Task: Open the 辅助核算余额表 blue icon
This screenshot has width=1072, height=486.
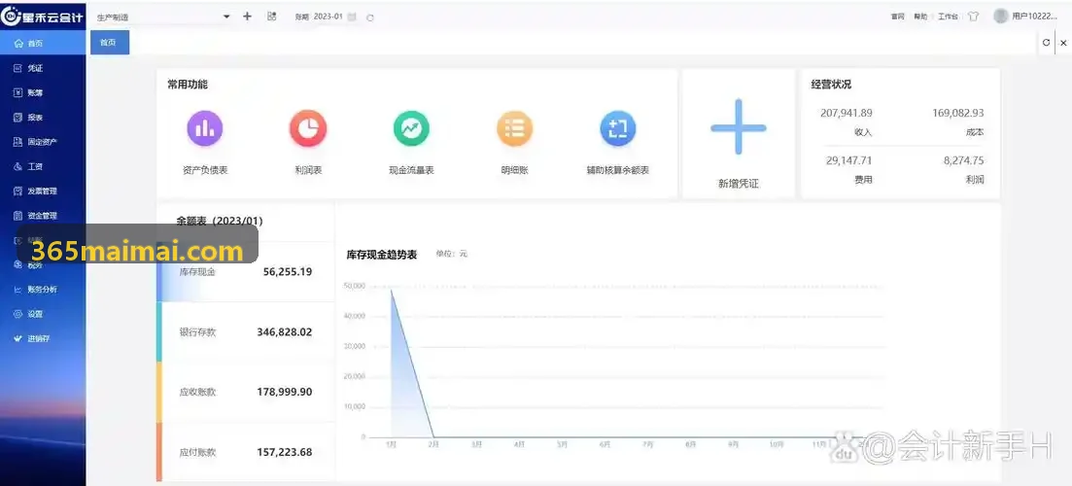Action: coord(617,128)
